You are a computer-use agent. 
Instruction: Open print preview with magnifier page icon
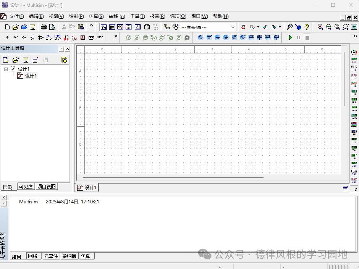pyautogui.click(x=52, y=27)
